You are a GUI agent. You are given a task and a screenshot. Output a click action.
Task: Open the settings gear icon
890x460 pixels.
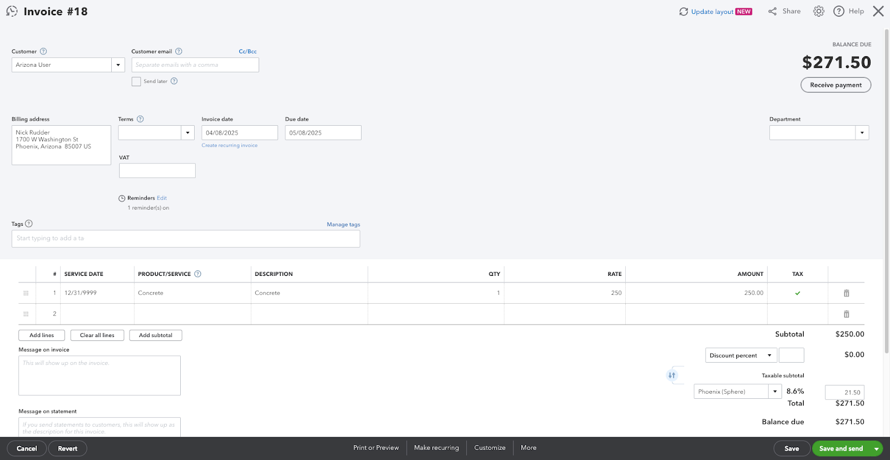click(818, 11)
